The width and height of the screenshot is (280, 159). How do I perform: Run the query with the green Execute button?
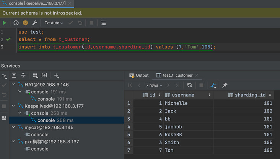tap(5, 23)
